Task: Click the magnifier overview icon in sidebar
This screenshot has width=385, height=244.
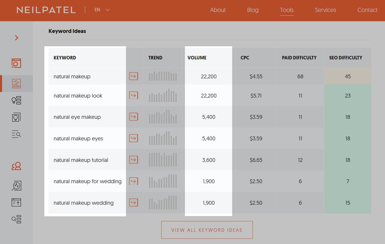Action: pos(16,63)
